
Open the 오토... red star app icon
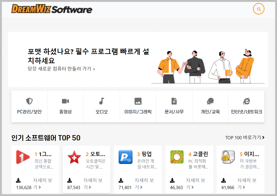(74, 157)
